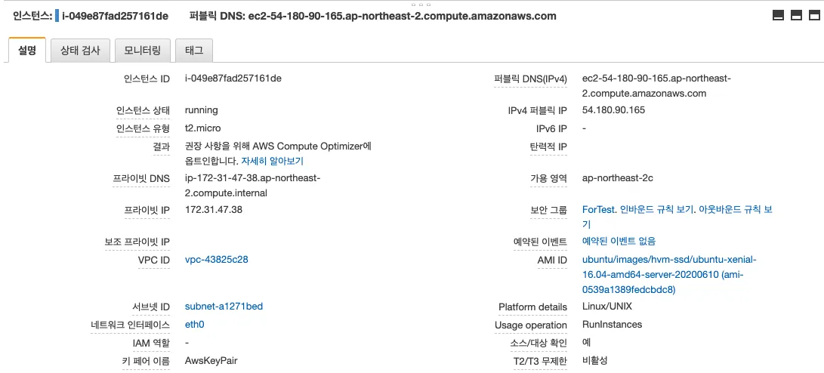This screenshot has height=373, width=824.
Task: Click the 보안 그룹 field label
Action: click(x=548, y=210)
